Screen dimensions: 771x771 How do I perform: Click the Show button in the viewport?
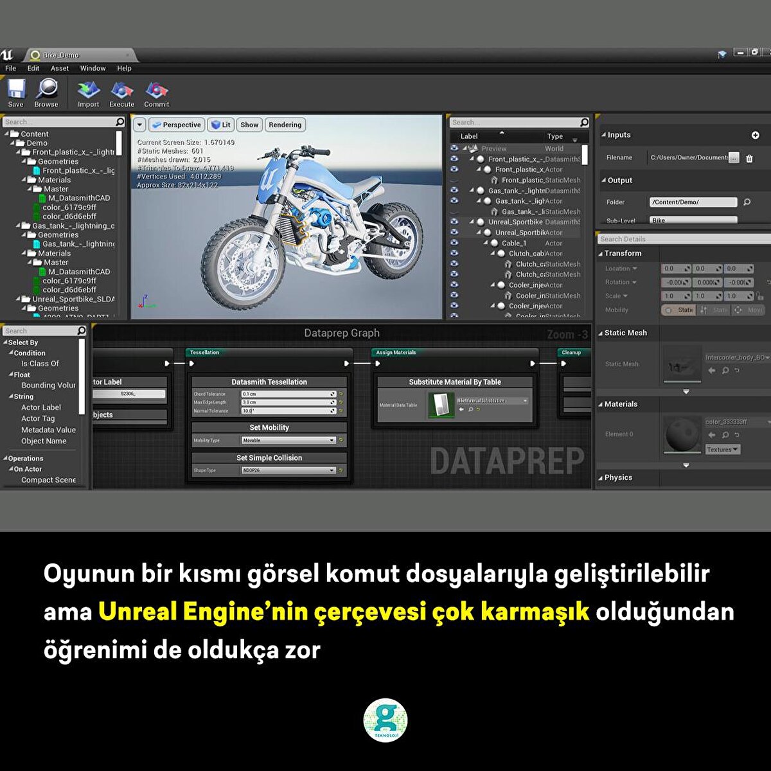pos(249,124)
